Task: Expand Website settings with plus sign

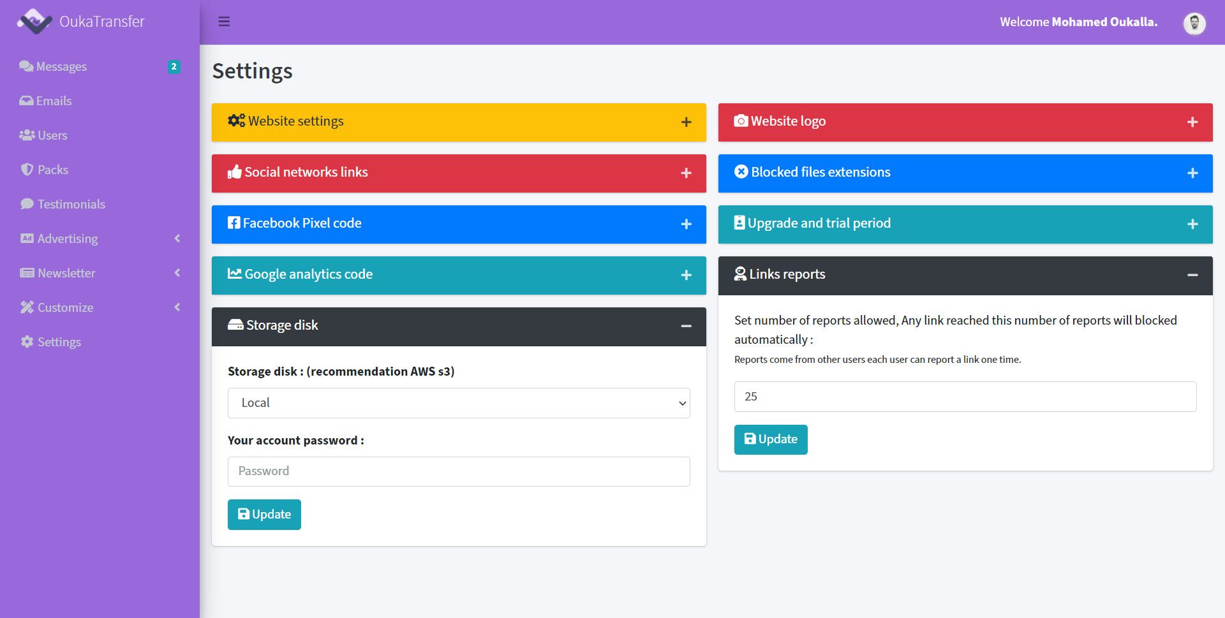Action: click(687, 122)
